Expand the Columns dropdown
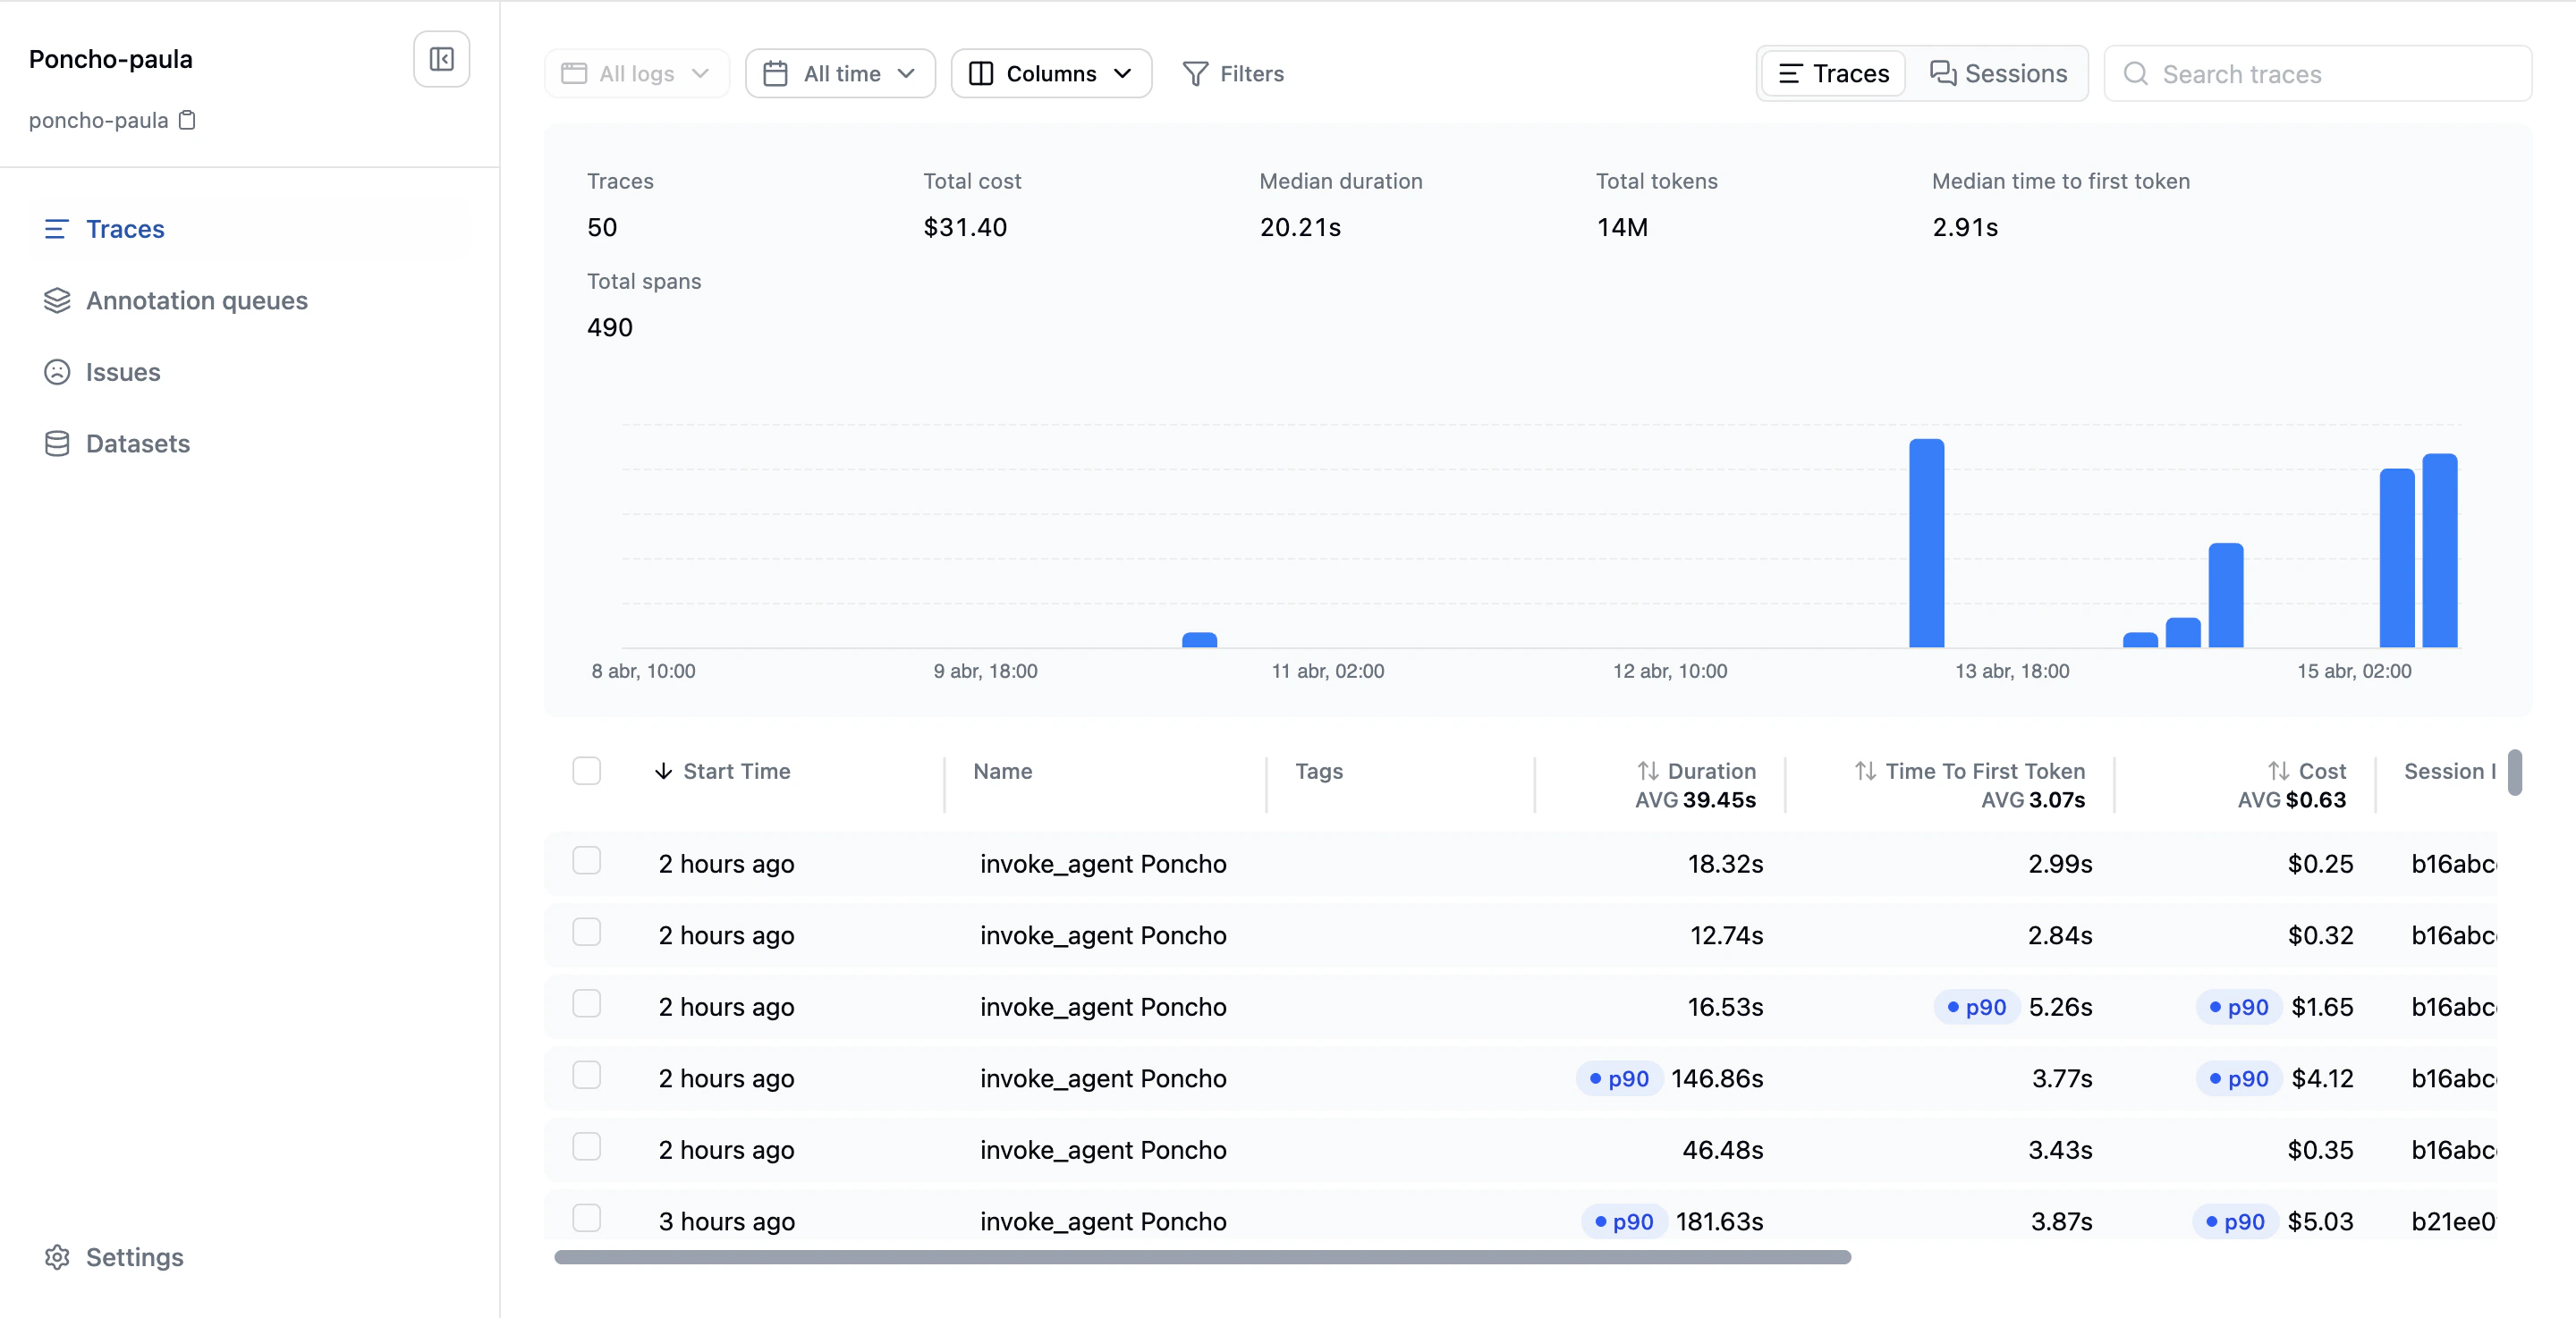 [1051, 74]
